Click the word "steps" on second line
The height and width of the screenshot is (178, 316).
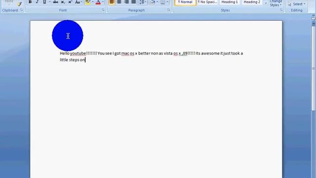(74, 60)
